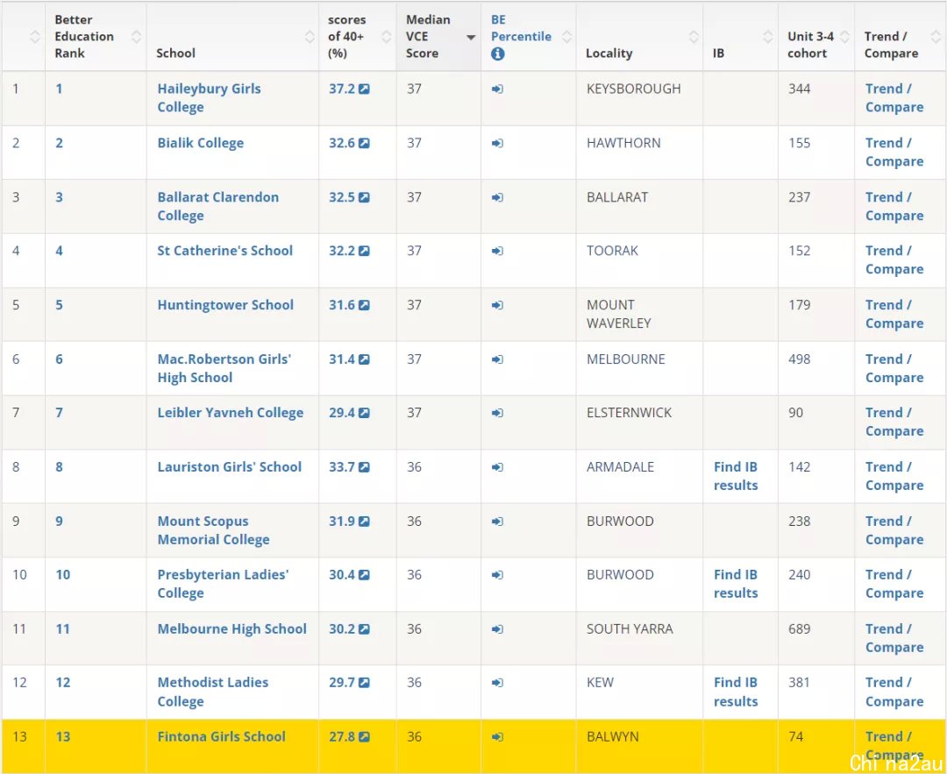Viewport: 947px width, 774px height.
Task: Click the BE Percentile arrow icon for Methodist Ladies College
Action: coord(498,683)
